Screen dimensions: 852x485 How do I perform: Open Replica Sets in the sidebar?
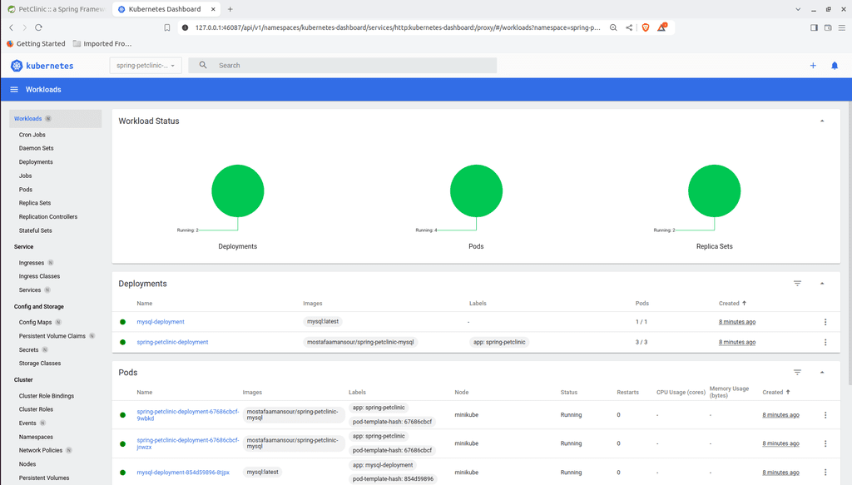(x=35, y=203)
